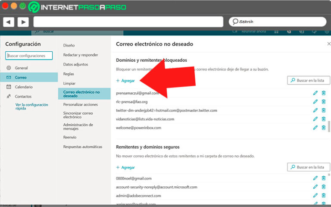Click the red window close button

[x=5, y=6]
